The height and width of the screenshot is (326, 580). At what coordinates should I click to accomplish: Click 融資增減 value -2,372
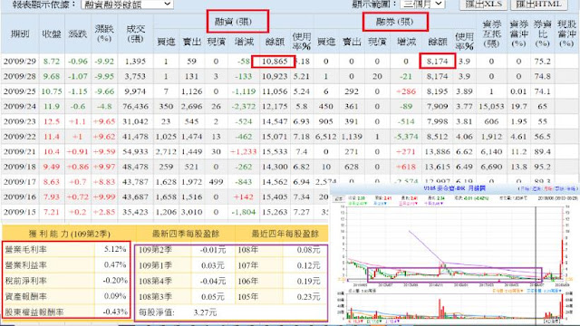click(x=243, y=107)
